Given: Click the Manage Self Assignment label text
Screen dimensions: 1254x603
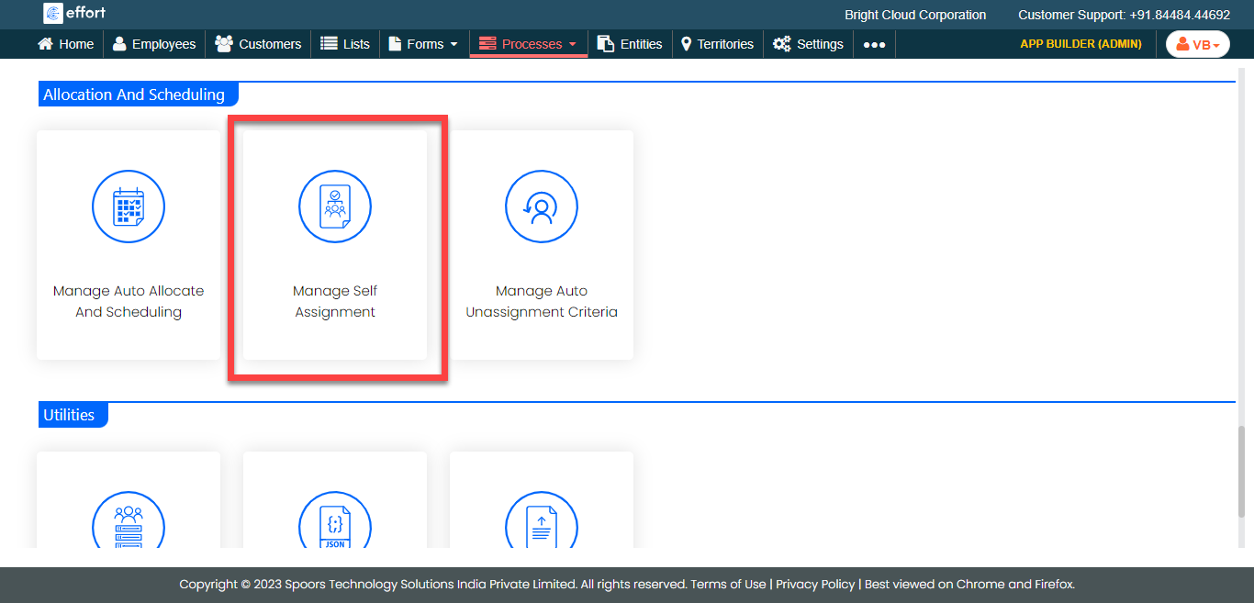Looking at the screenshot, I should (x=335, y=301).
